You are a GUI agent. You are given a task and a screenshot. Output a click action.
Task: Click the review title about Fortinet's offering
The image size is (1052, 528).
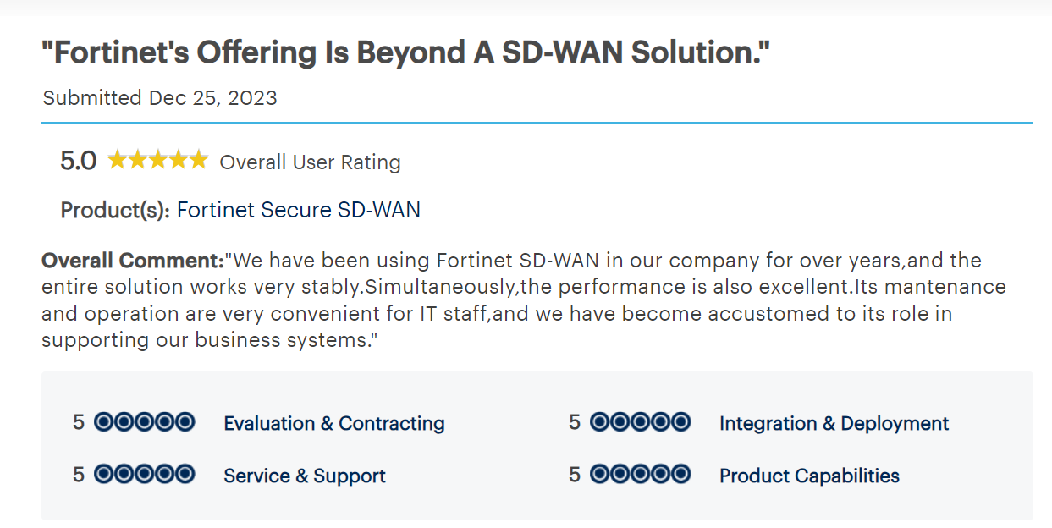pyautogui.click(x=406, y=53)
